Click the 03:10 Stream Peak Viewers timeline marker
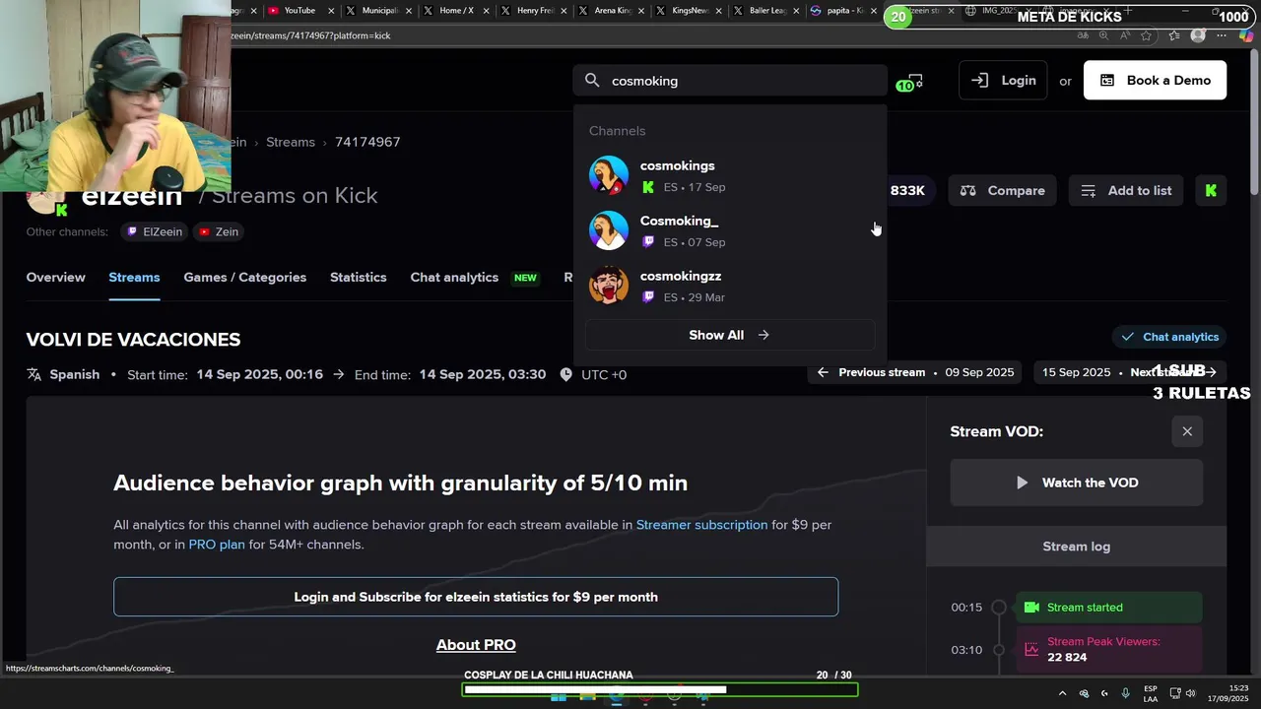Screen dimensions: 1261x709 999,650
